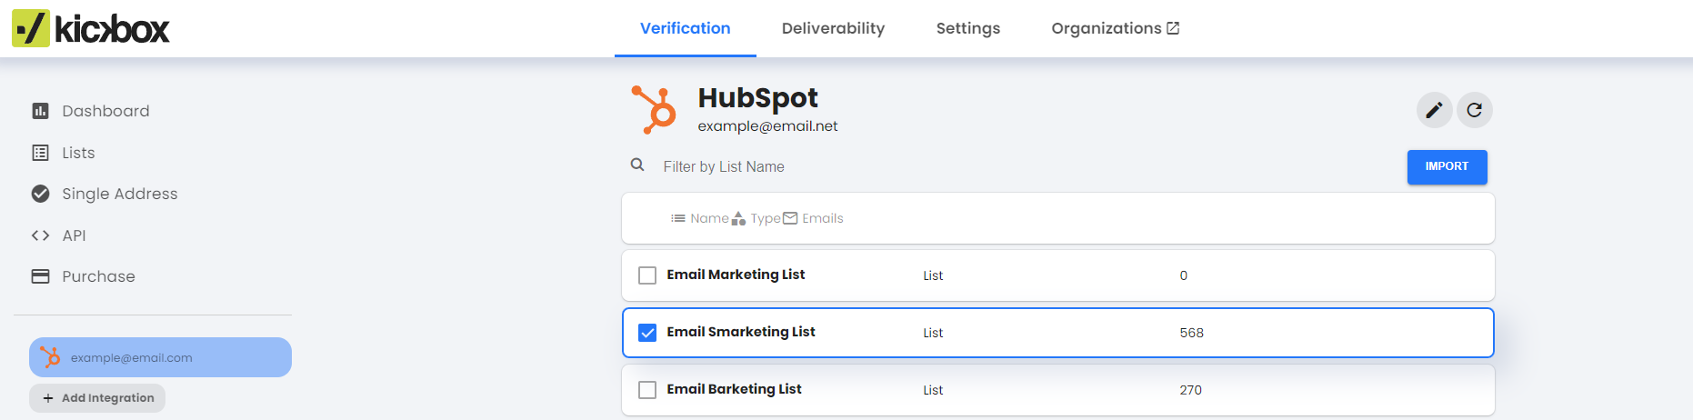The height and width of the screenshot is (420, 1693).
Task: Click the 0 email count
Action: point(1184,275)
